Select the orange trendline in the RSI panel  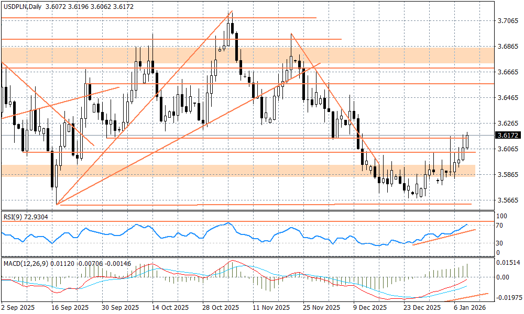click(444, 237)
